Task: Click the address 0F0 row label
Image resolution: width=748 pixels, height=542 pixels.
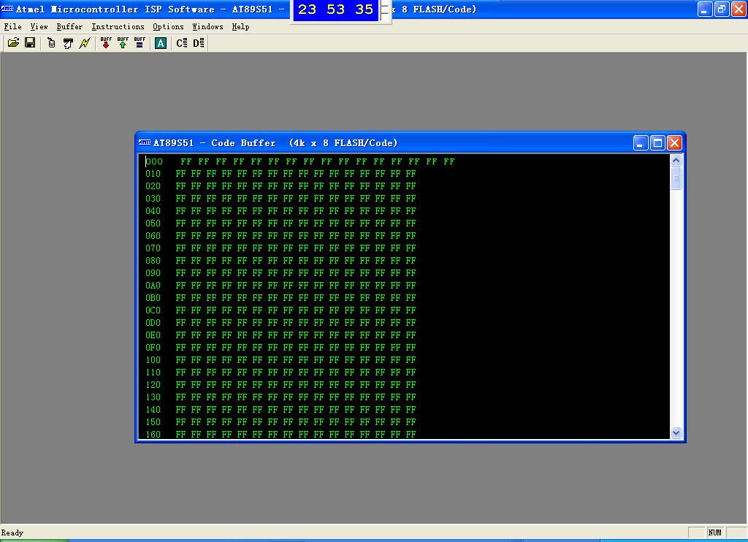Action: (153, 348)
